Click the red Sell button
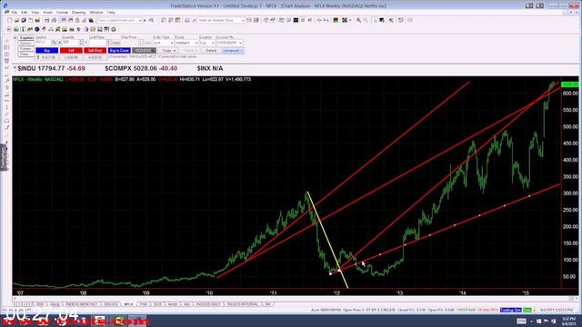The image size is (582, 327). [71, 51]
